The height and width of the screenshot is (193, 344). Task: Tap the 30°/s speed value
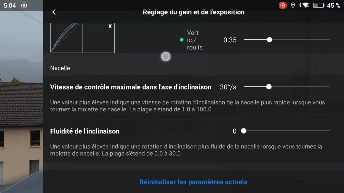228,87
